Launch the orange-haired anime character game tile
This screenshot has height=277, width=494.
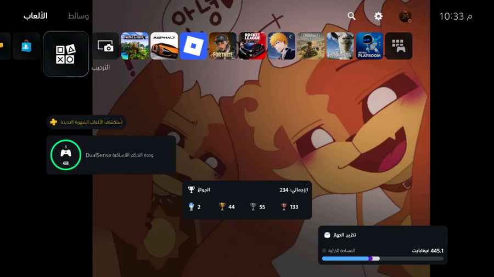(x=282, y=46)
